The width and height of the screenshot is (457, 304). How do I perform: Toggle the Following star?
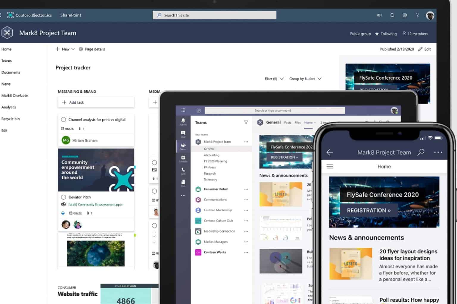[377, 34]
